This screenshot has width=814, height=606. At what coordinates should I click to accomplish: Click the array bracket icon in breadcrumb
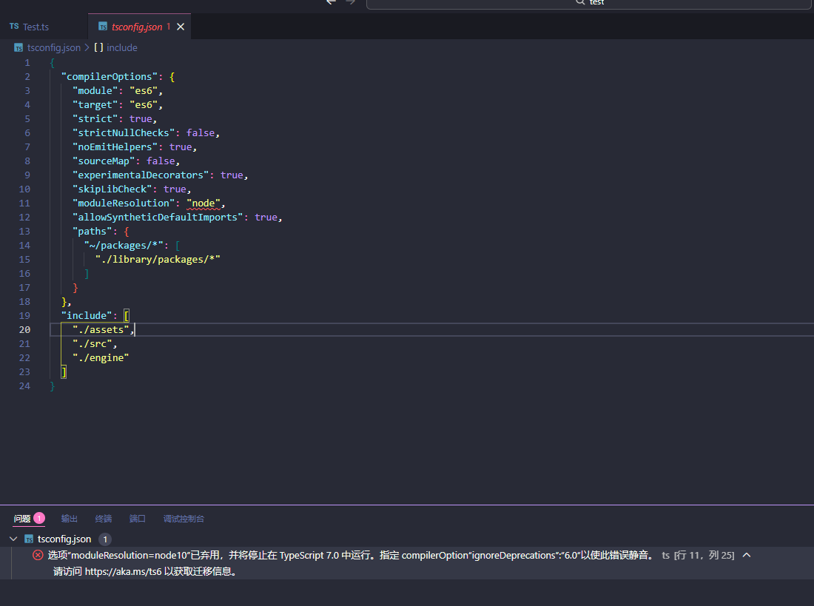(98, 47)
